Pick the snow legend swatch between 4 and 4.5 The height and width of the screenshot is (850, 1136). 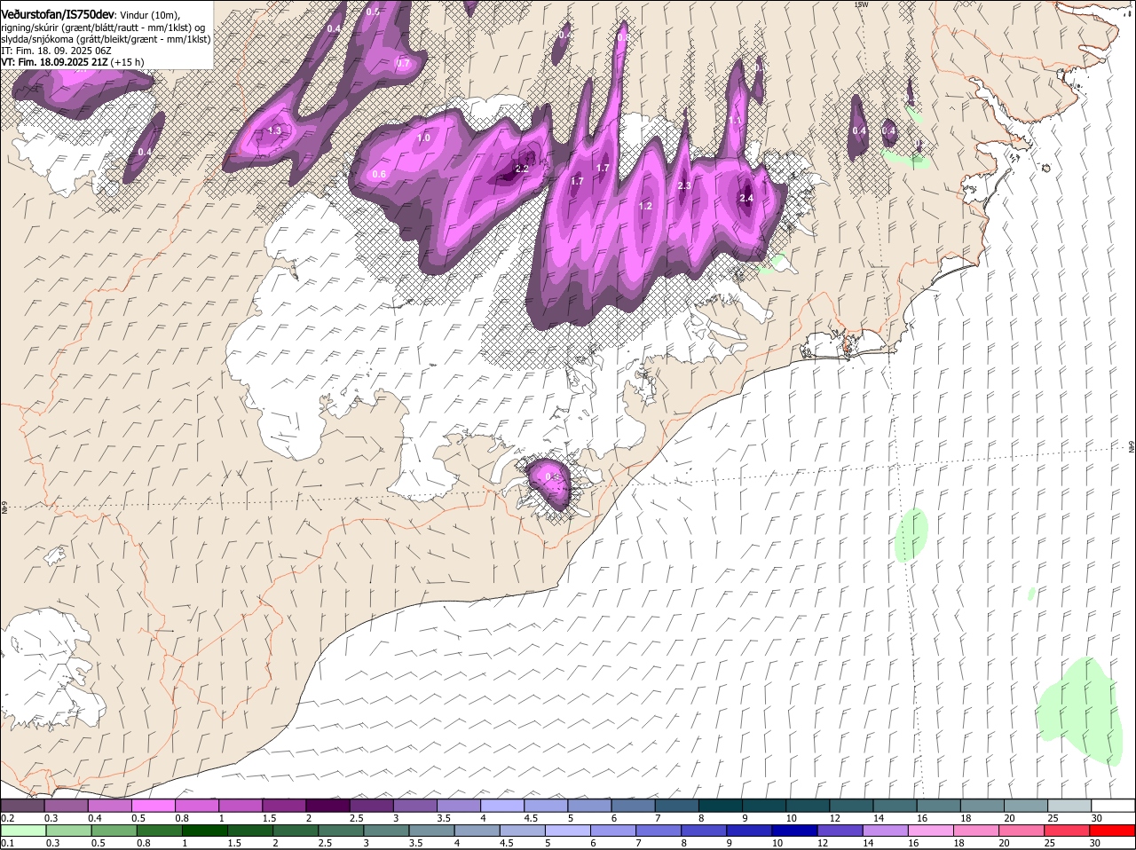click(x=502, y=806)
